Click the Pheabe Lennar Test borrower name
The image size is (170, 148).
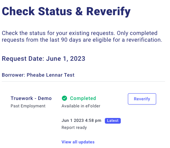coord(51,75)
